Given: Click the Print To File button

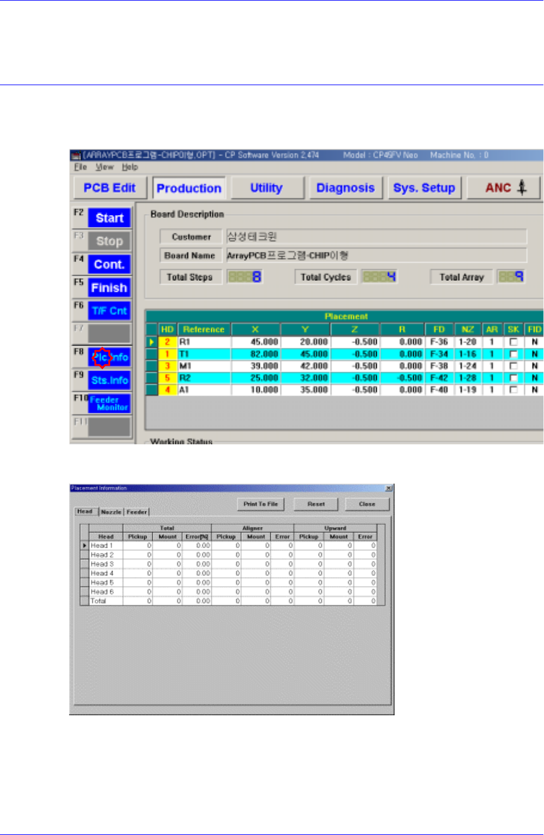Looking at the screenshot, I should [x=261, y=504].
